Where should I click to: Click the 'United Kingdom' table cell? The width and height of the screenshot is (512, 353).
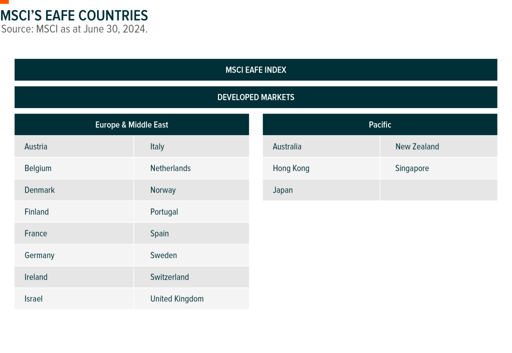click(x=191, y=299)
